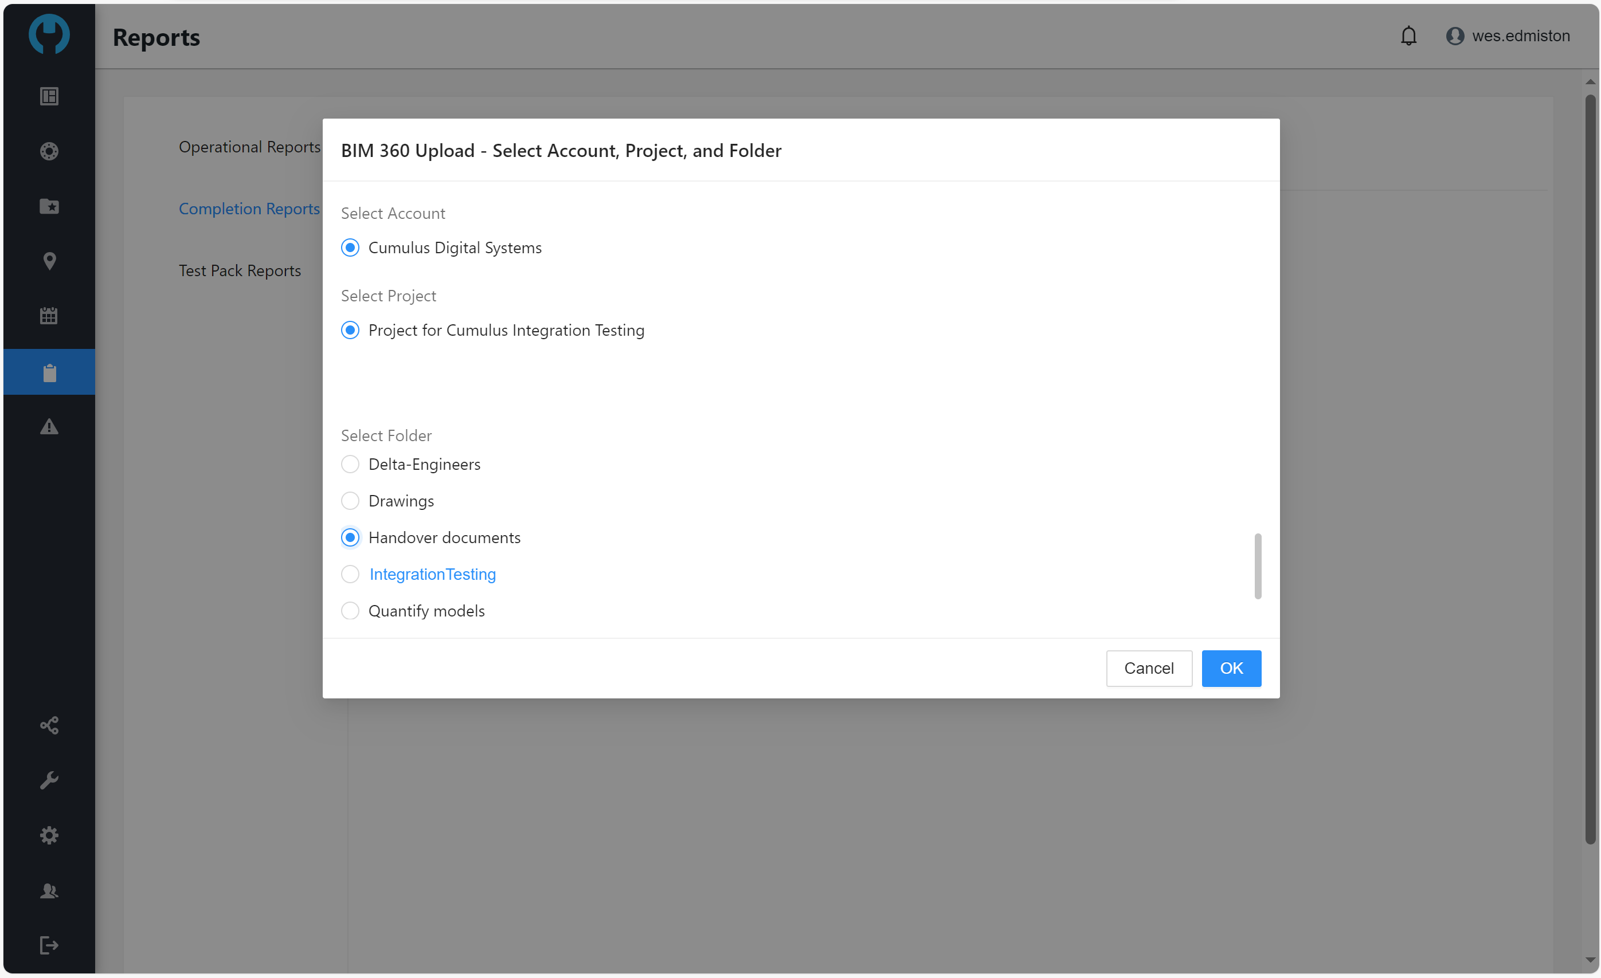Open the map pin location icon

pyautogui.click(x=49, y=261)
